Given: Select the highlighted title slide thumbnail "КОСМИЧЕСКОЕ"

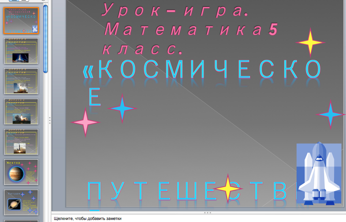Looking at the screenshot, I should pyautogui.click(x=21, y=20).
